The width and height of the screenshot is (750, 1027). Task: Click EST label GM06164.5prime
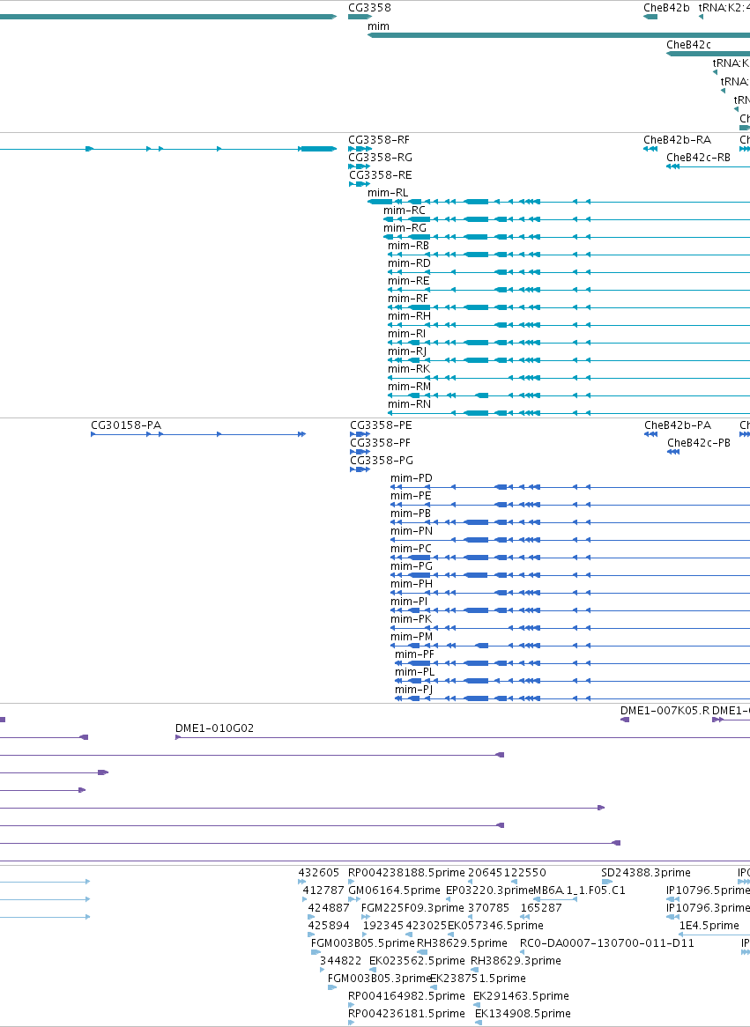[394, 890]
